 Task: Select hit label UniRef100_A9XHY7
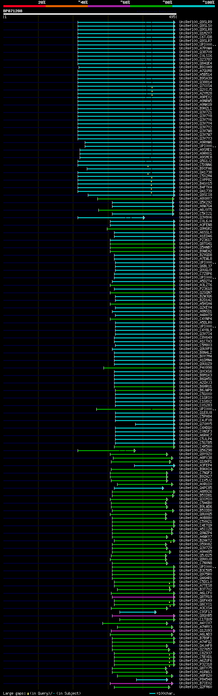(196, 199)
